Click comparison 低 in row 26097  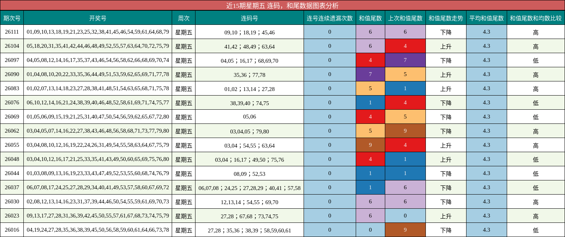click(536, 60)
